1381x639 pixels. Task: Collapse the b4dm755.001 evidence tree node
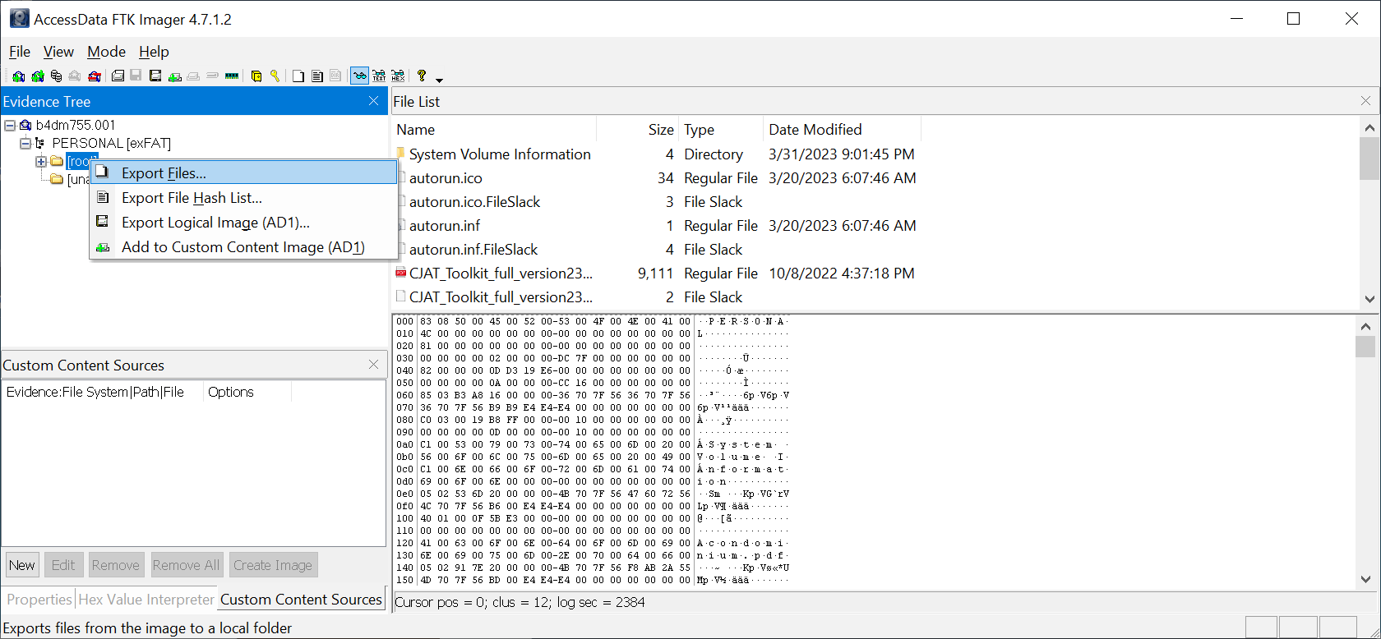tap(10, 126)
